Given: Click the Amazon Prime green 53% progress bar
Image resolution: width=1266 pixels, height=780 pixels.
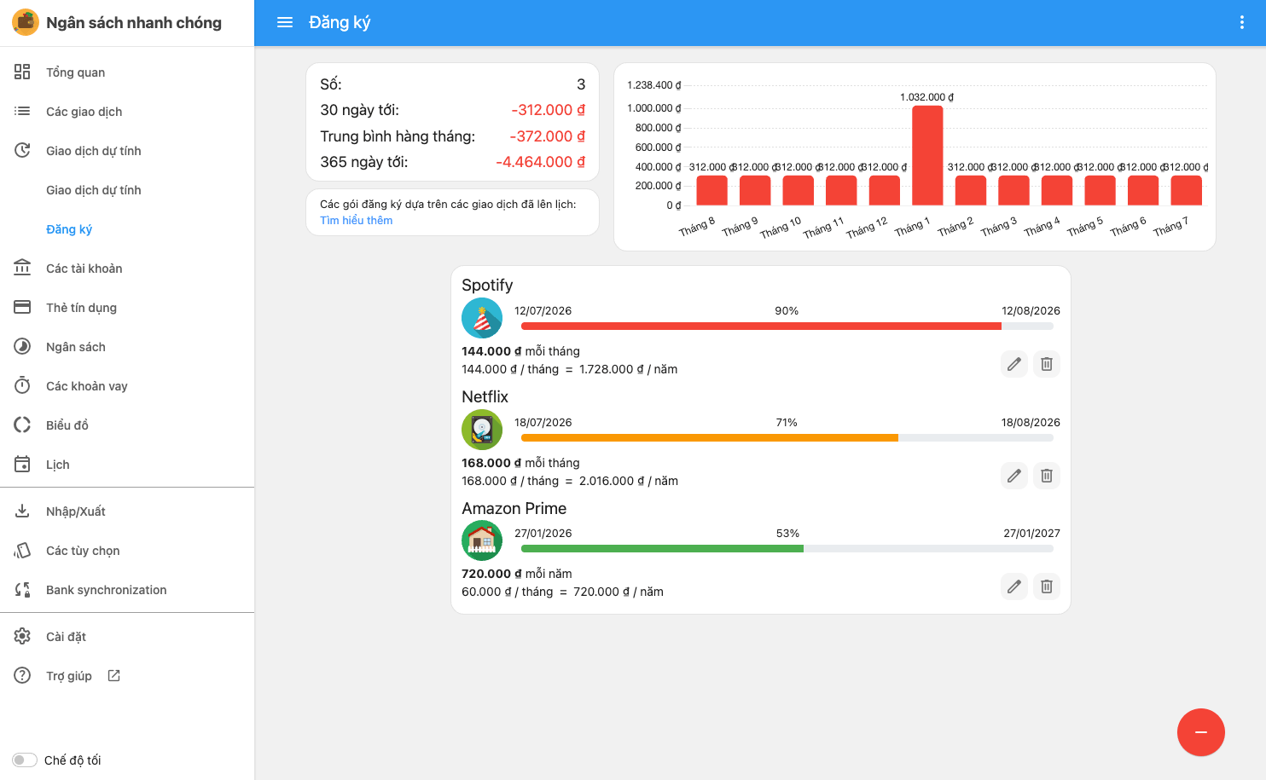Looking at the screenshot, I should pos(662,548).
